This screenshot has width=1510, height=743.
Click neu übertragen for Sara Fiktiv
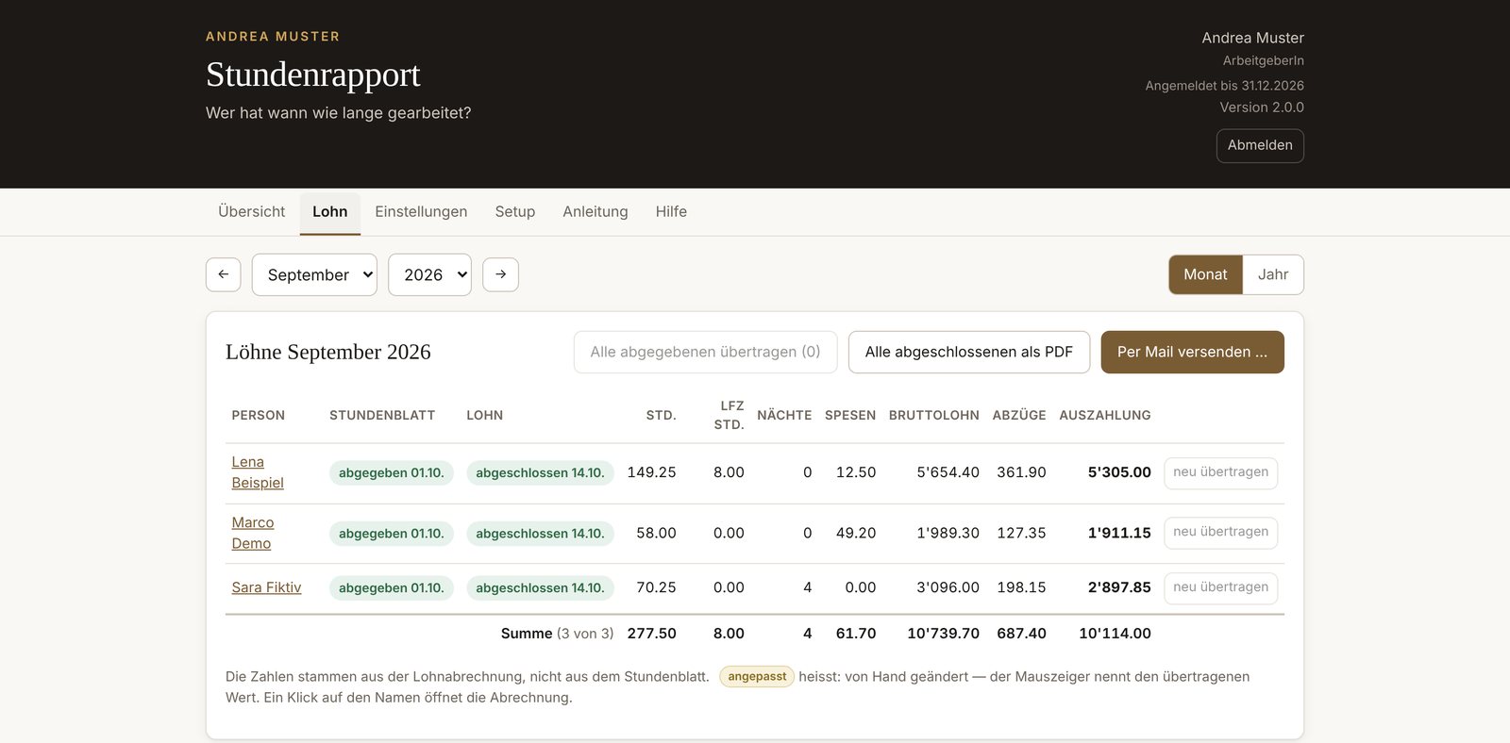coord(1220,587)
